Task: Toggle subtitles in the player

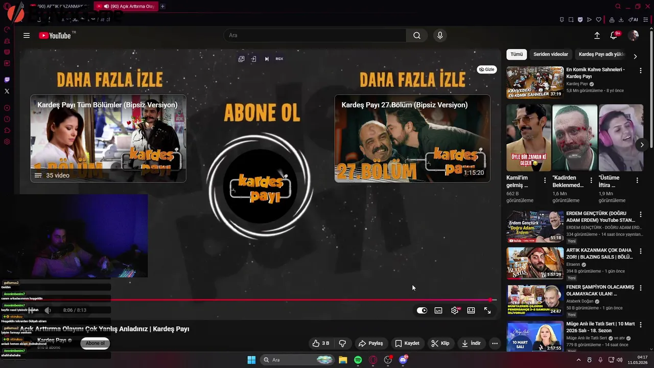Action: (x=438, y=310)
